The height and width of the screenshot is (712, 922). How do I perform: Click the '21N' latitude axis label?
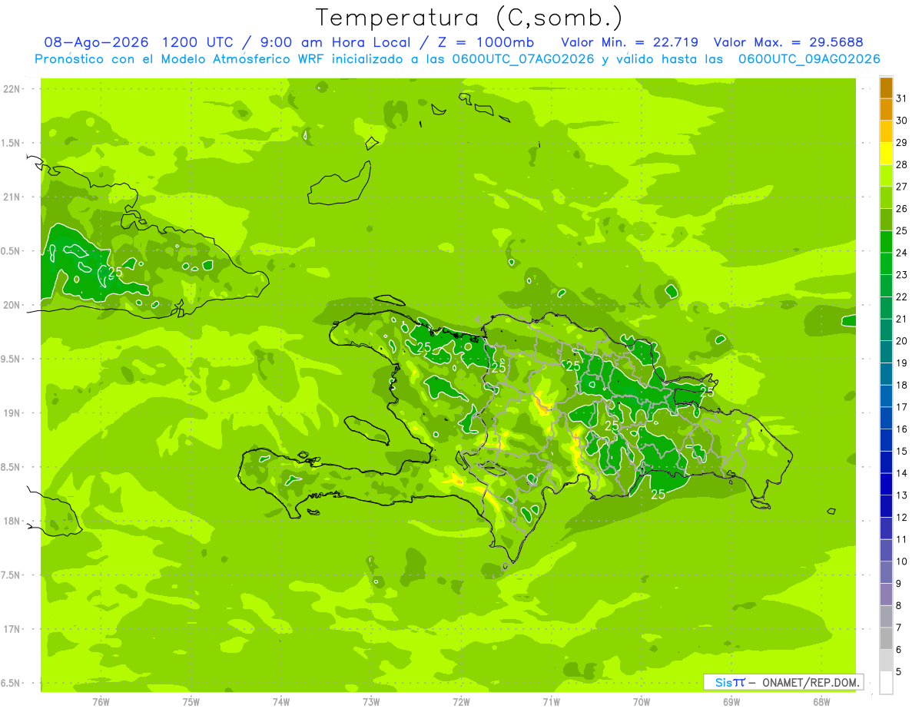(12, 197)
